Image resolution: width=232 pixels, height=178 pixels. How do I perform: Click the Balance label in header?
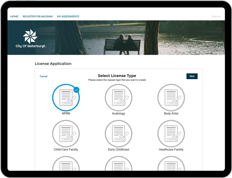point(216,17)
